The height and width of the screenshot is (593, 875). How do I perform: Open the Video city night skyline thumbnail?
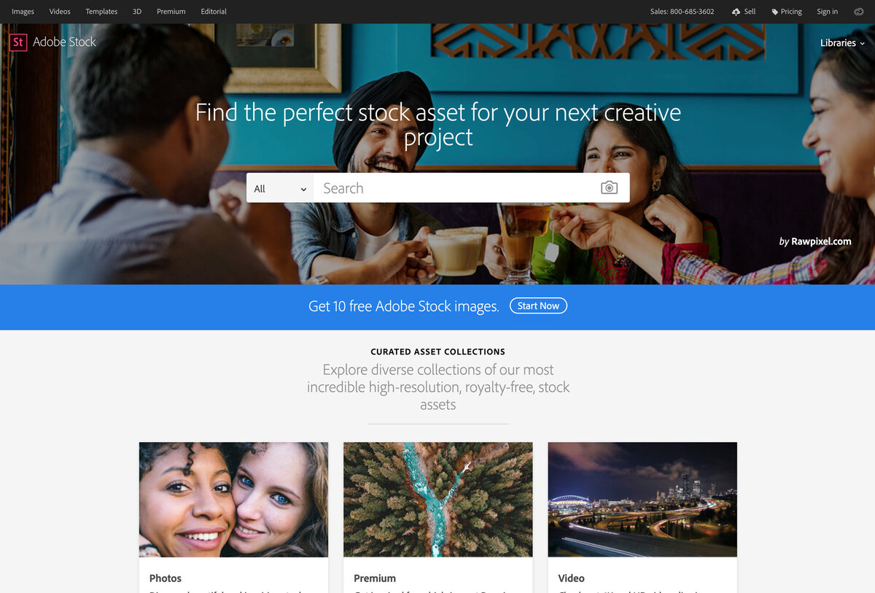(x=642, y=500)
